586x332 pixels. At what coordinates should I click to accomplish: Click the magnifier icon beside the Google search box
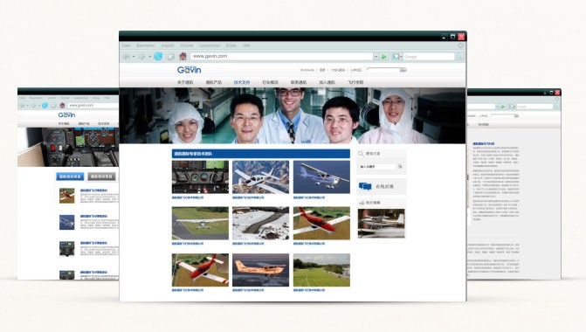coord(459,57)
